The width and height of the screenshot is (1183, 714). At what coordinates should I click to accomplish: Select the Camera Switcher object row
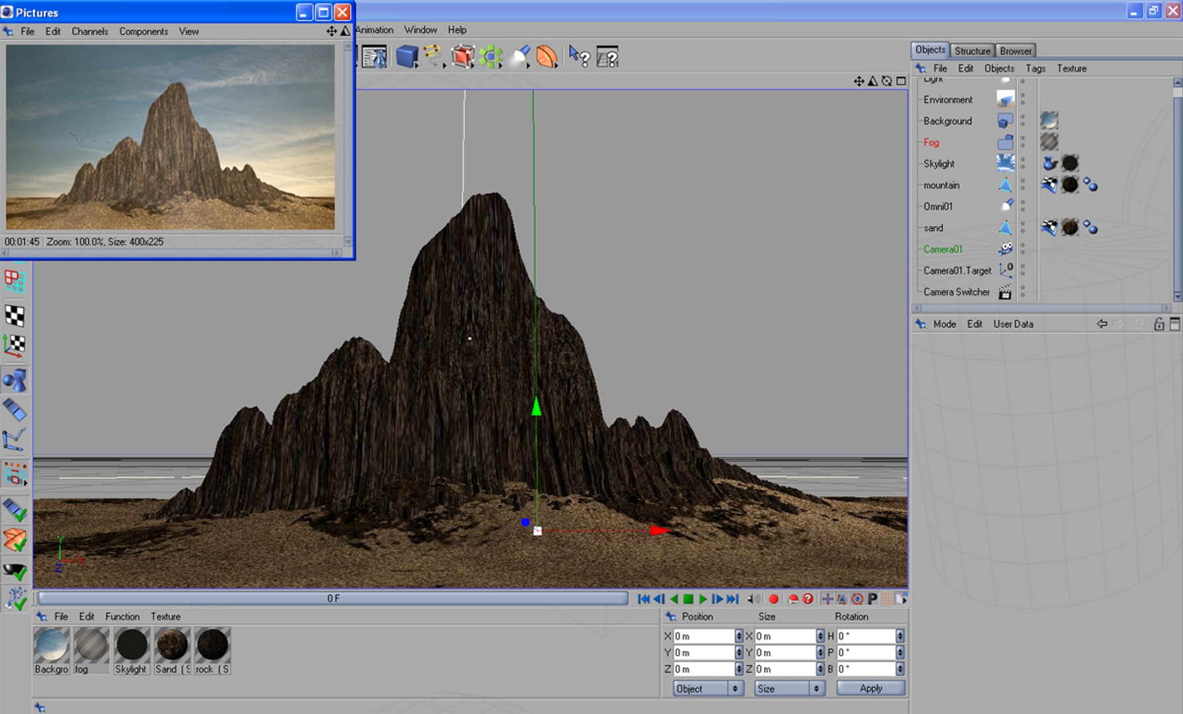point(956,292)
